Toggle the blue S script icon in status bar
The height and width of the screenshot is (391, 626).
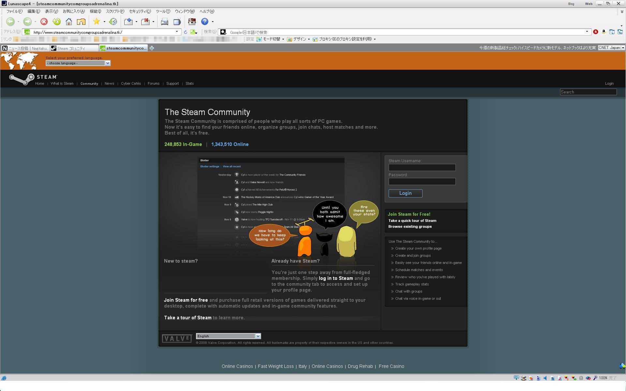point(552,378)
